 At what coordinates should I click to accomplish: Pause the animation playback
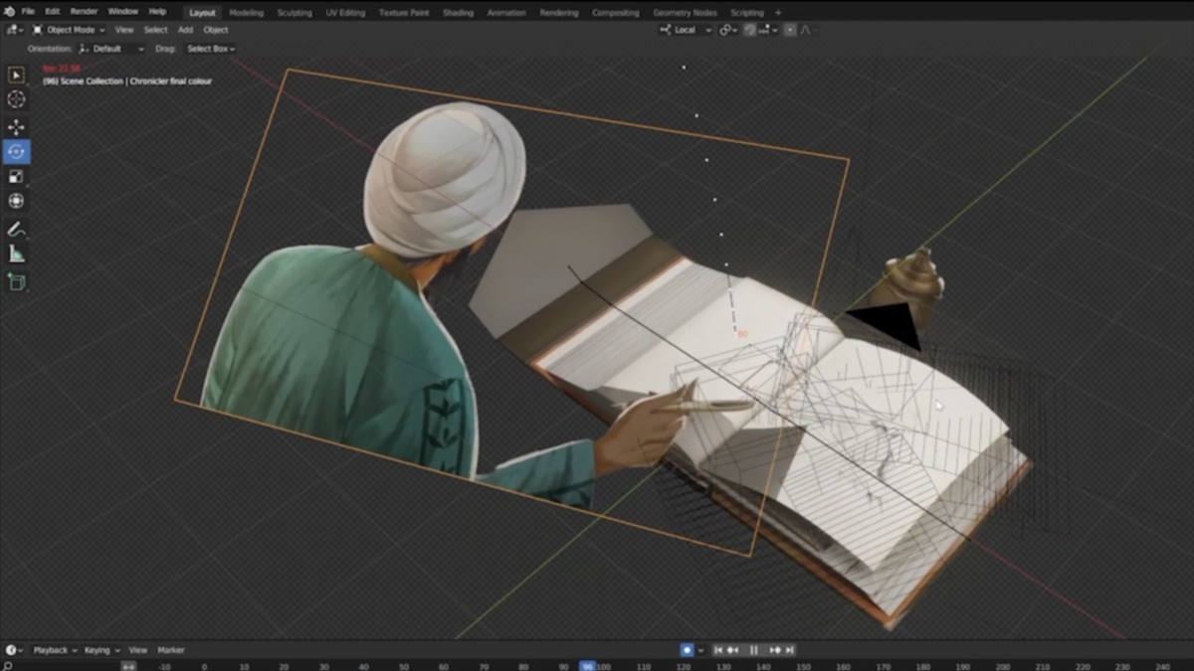coord(753,650)
